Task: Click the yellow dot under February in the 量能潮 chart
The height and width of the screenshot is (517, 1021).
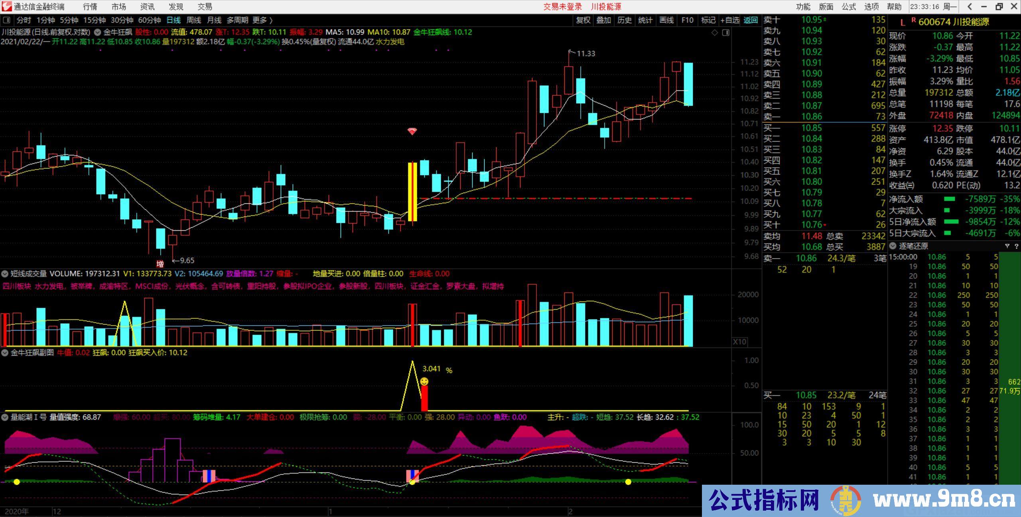Action: coord(628,482)
